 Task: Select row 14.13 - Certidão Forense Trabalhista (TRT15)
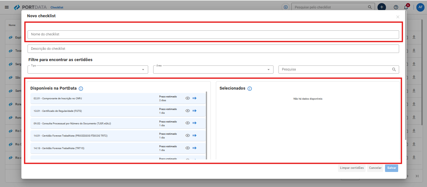coord(118,148)
